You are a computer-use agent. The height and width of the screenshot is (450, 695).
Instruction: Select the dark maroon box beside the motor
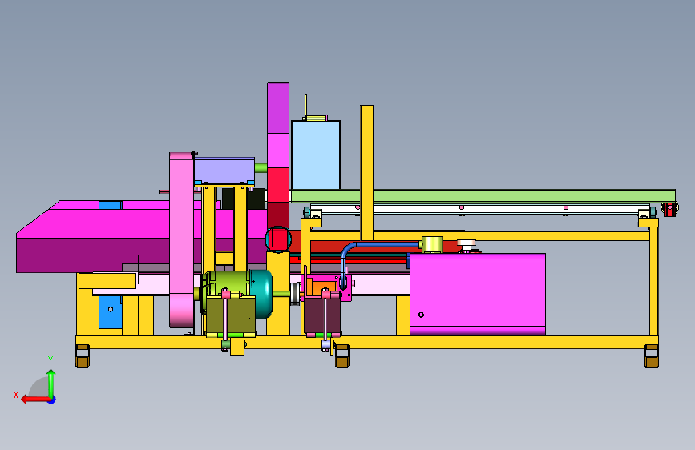pos(322,315)
